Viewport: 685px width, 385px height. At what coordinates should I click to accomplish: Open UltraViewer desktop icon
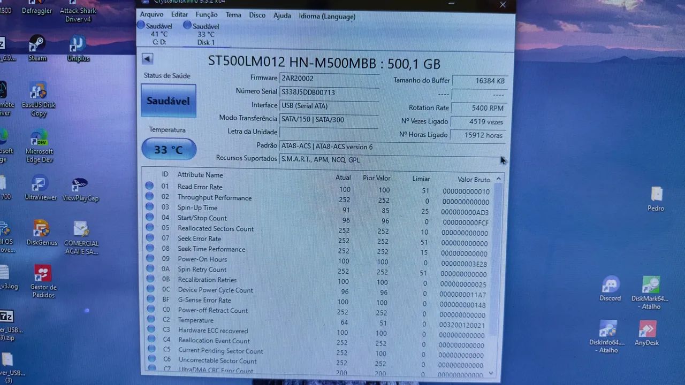click(x=40, y=188)
